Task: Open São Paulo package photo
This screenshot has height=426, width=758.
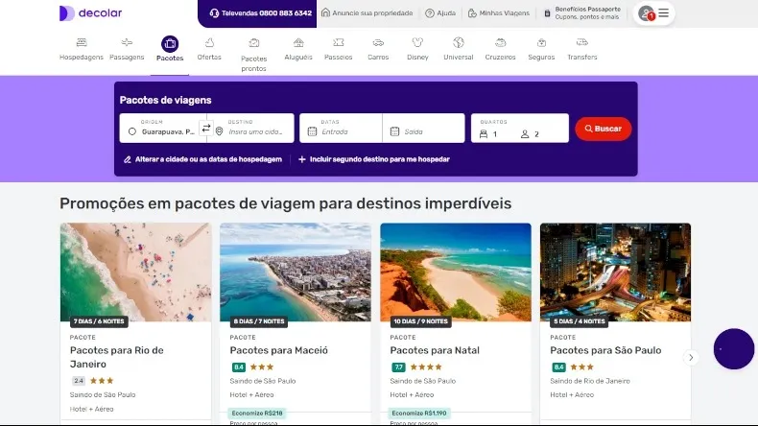Action: pos(615,272)
